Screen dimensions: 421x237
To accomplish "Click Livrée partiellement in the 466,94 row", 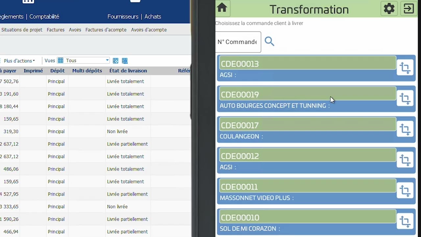I will 127,231.
